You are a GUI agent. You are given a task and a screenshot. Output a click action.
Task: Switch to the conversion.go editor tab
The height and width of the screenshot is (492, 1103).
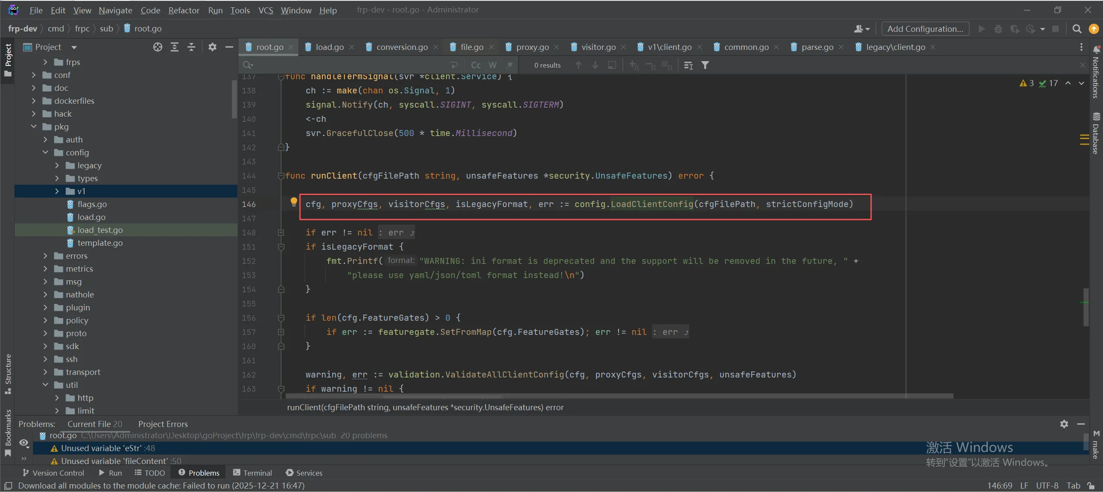(402, 47)
